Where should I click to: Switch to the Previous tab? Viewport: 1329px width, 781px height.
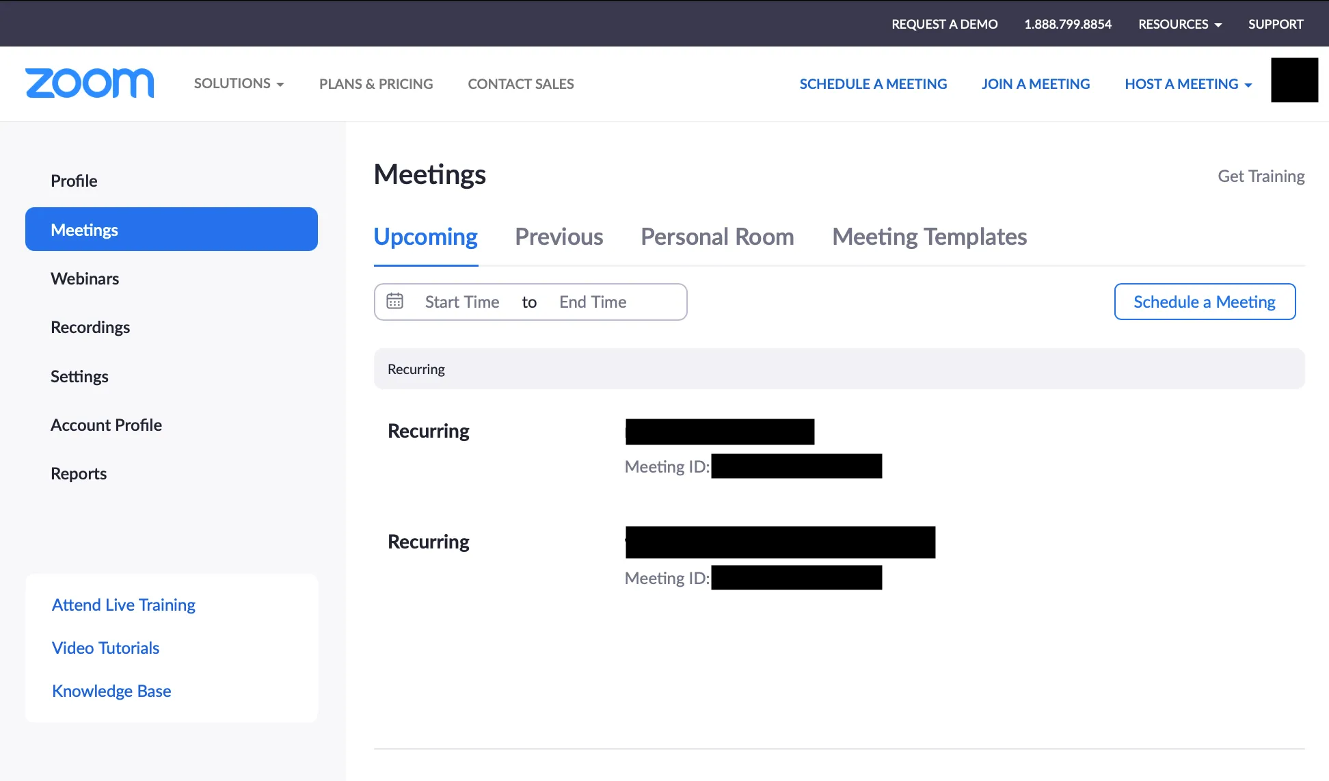click(559, 237)
